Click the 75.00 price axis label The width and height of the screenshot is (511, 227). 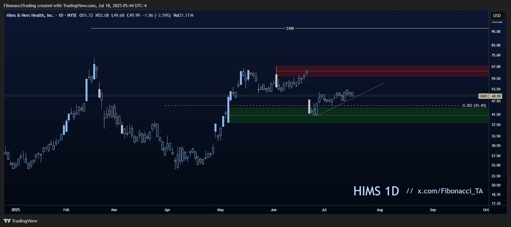(495, 55)
